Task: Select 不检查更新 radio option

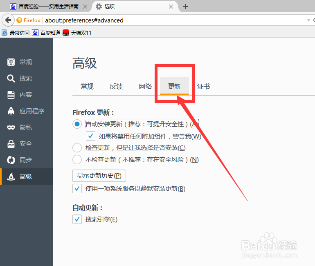Action: pyautogui.click(x=77, y=160)
